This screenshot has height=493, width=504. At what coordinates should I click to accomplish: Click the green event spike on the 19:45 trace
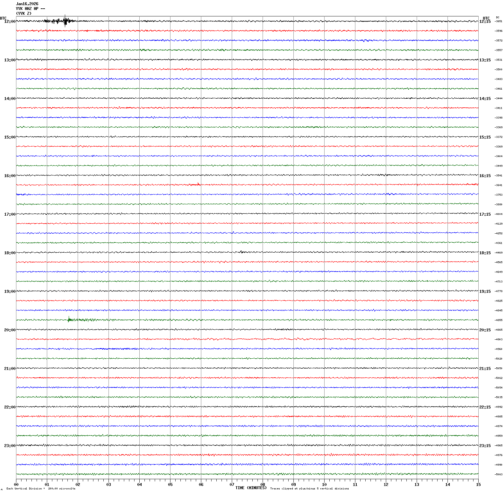tap(69, 319)
